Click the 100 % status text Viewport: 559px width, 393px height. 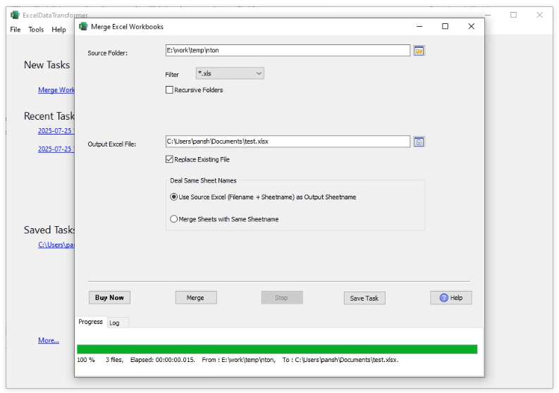click(86, 360)
